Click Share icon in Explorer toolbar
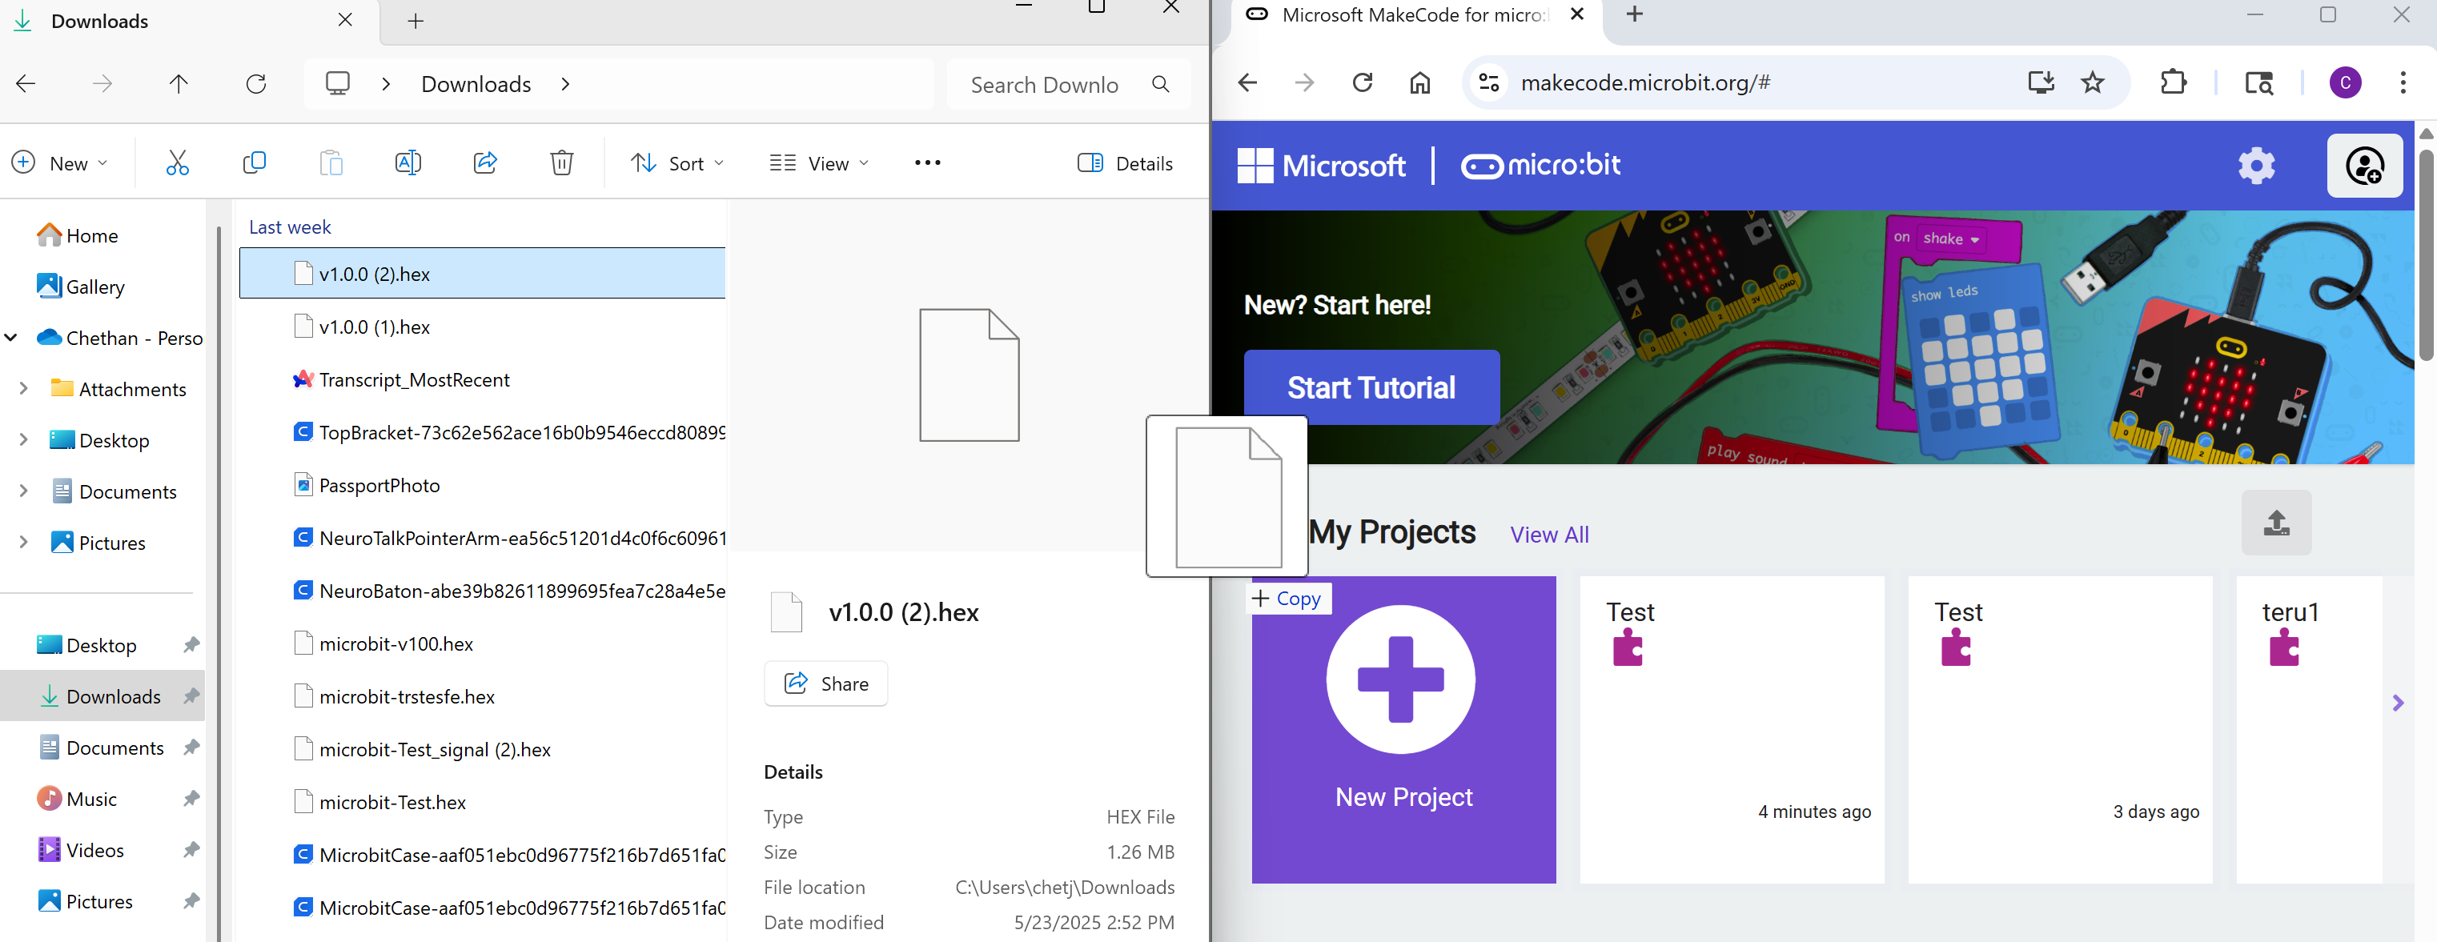2437x942 pixels. (x=485, y=162)
